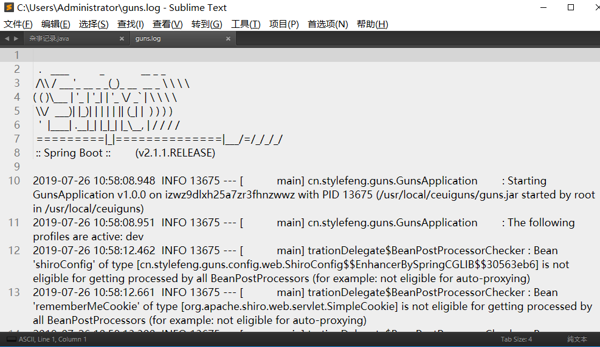Click 'izwz9dlxh25a7zr3fhnzwwz' hostname text
Viewport: 600px width, 347px height.
(230, 195)
